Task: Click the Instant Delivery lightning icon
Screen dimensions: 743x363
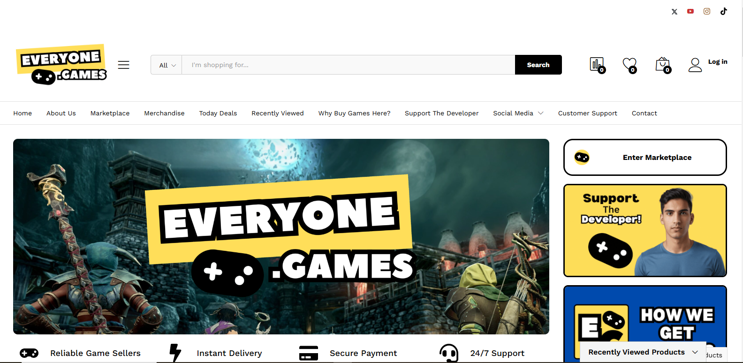Action: click(x=175, y=353)
